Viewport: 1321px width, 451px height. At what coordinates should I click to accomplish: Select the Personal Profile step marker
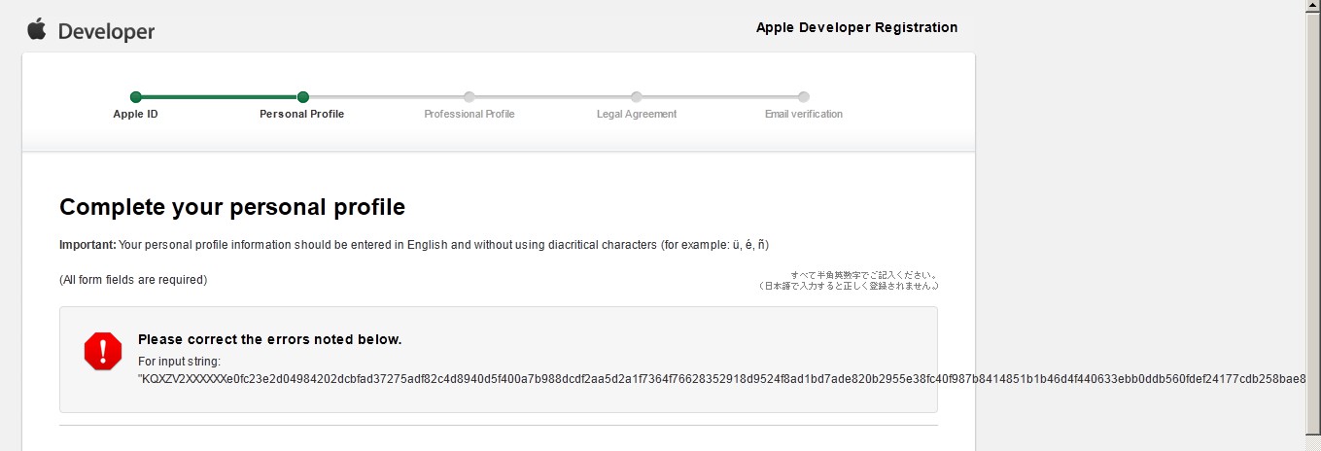303,96
